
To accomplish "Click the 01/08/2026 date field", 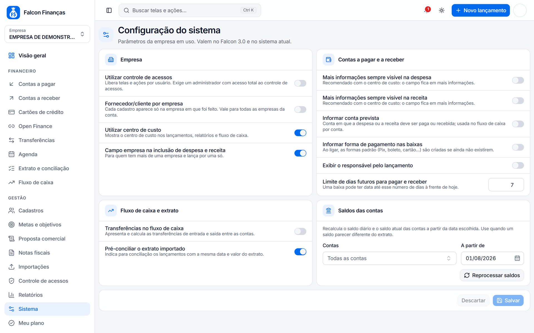I will 492,258.
